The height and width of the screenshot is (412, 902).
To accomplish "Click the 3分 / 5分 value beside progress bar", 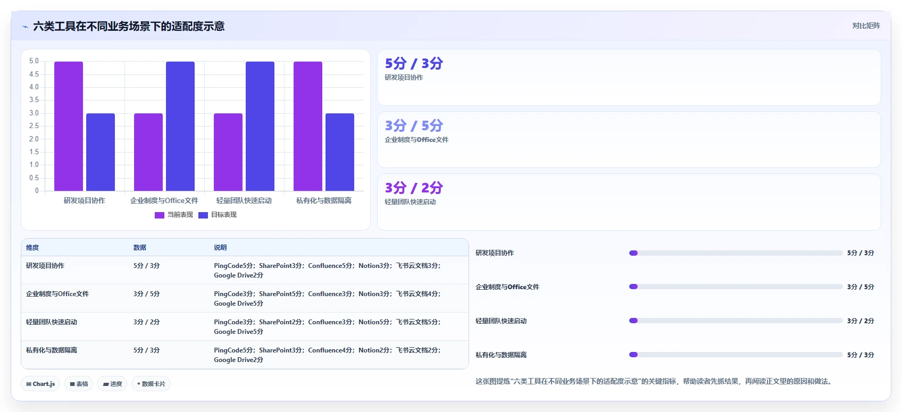I will [861, 287].
